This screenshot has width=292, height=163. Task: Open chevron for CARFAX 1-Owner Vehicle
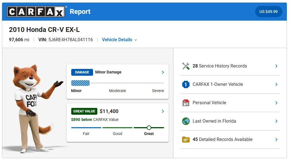tap(276, 84)
